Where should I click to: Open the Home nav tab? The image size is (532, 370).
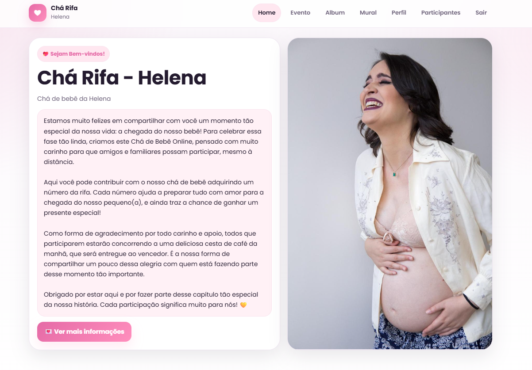(266, 13)
